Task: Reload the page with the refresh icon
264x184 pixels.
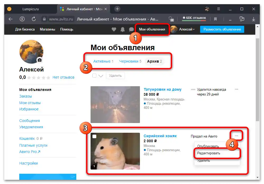Action: 34,19
